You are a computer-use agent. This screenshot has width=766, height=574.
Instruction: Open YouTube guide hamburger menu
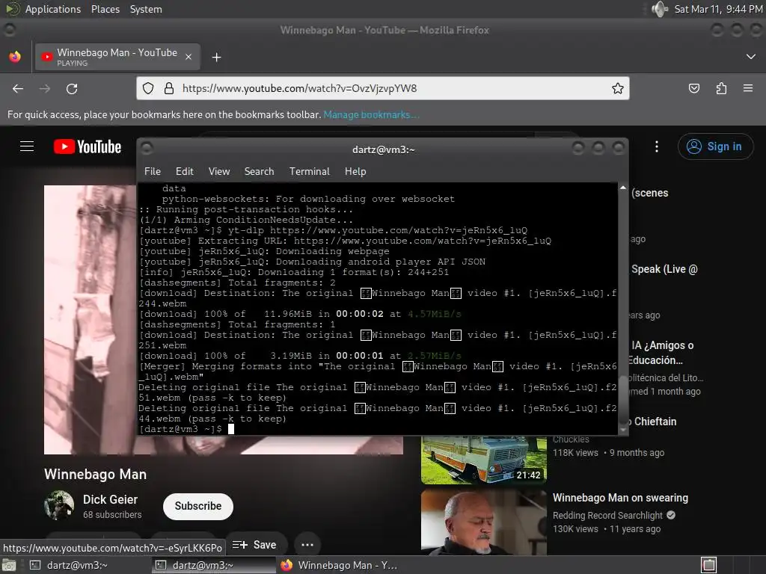(27, 146)
